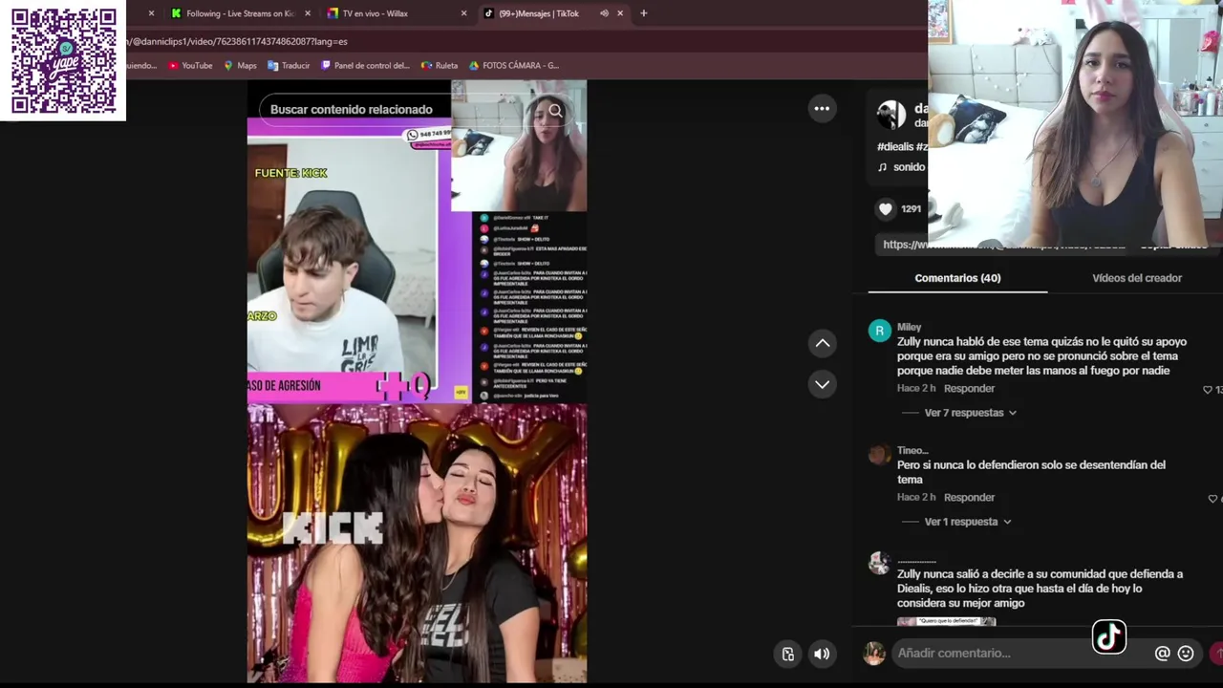Expand Ver 7 respuestas
1223x688 pixels.
970,413
